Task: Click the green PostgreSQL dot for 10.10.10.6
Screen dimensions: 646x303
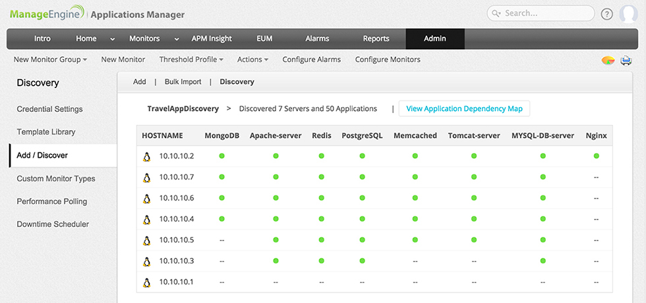Action: [x=362, y=198]
